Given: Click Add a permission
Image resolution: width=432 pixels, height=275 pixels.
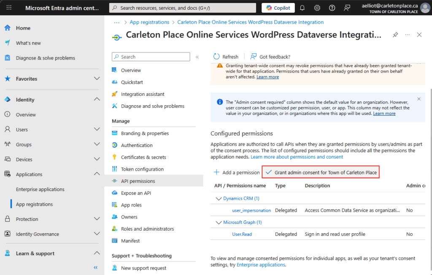Looking at the screenshot, I should coord(237,172).
